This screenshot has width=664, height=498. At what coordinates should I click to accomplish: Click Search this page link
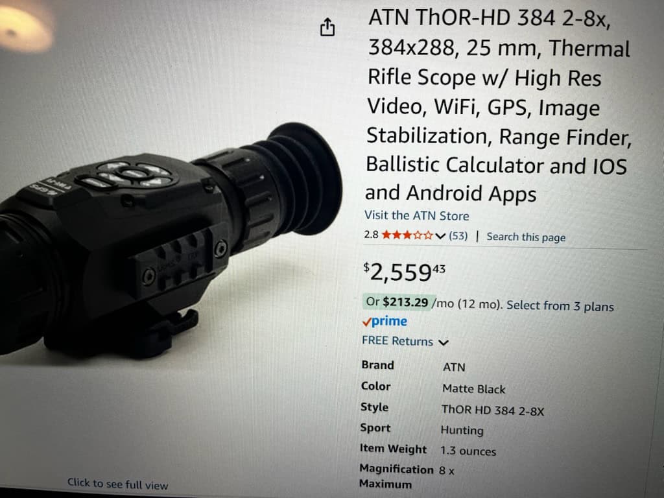coord(526,237)
